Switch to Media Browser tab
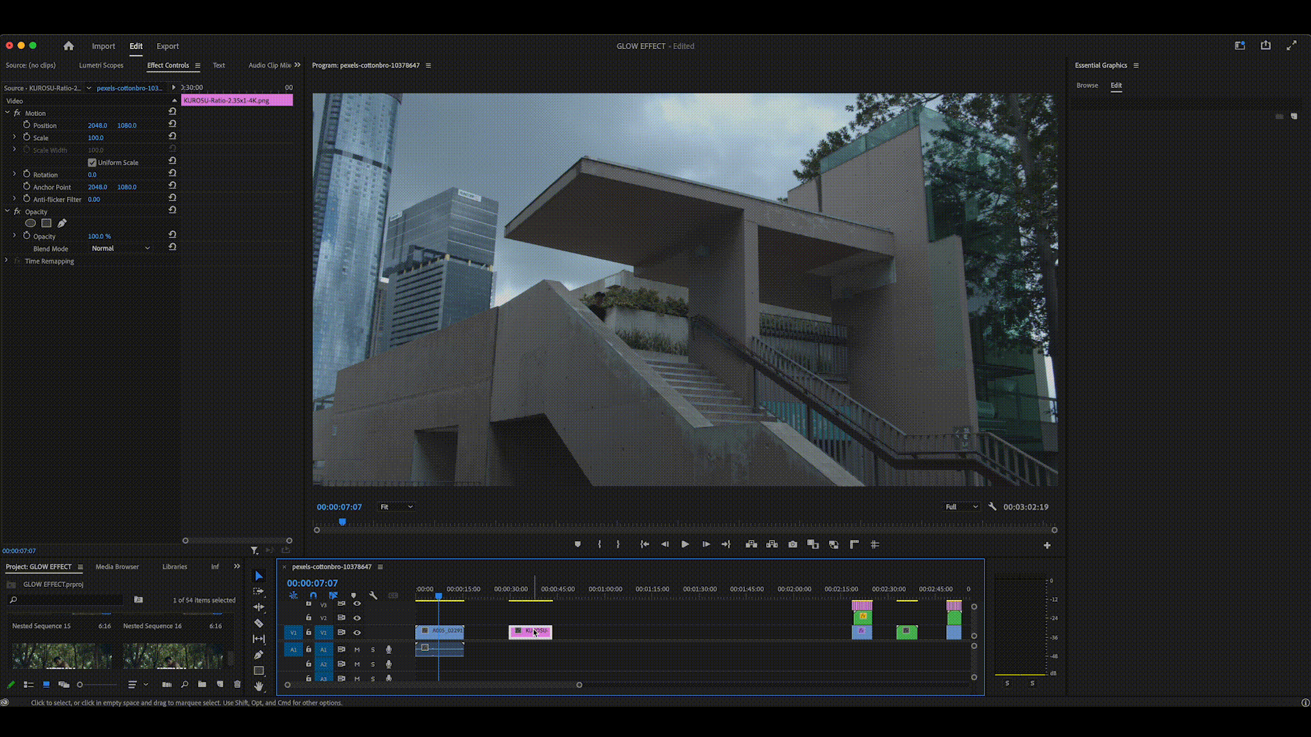Screen dimensions: 1311x737 (117, 566)
